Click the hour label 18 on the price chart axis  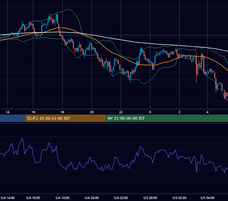tap(62, 112)
